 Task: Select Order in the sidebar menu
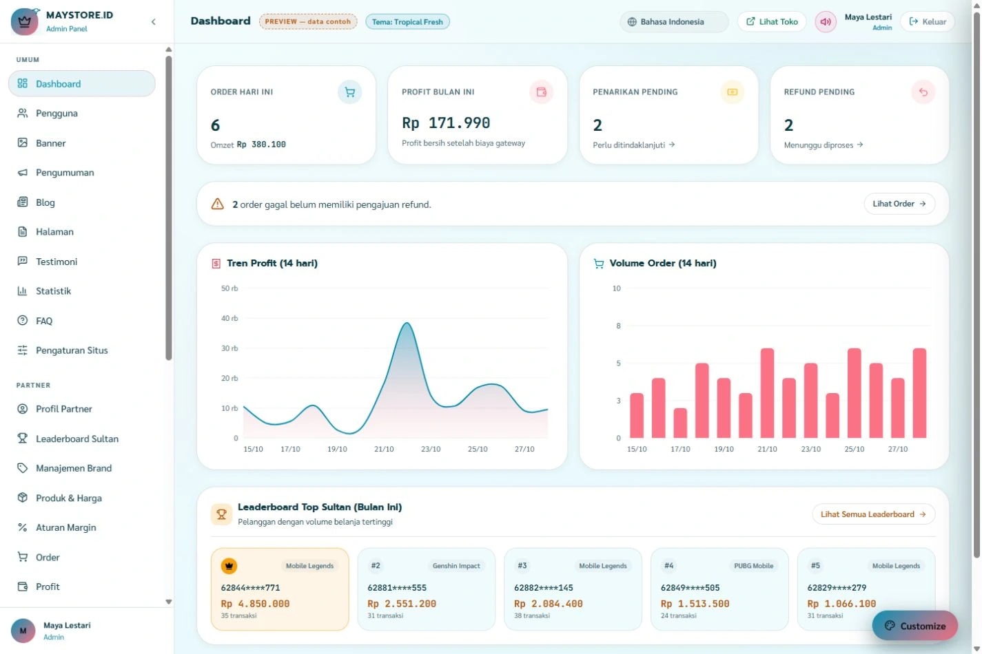point(82,558)
